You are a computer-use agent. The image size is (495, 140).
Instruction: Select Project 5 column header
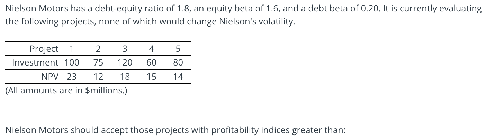178,49
